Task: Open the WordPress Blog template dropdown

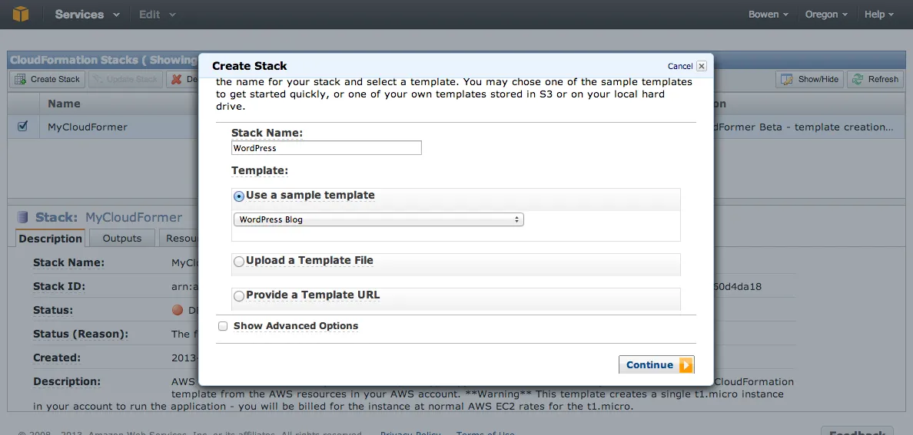Action: click(378, 219)
